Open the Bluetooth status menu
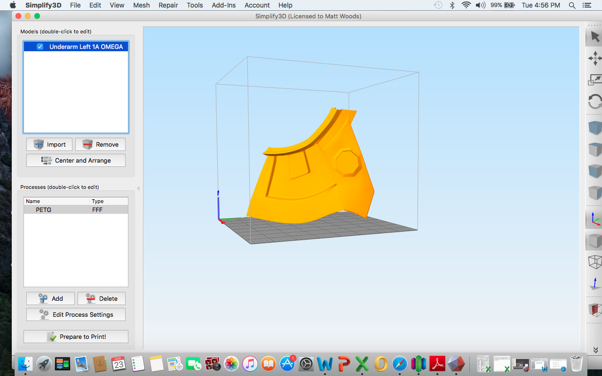The image size is (602, 376). (x=452, y=5)
